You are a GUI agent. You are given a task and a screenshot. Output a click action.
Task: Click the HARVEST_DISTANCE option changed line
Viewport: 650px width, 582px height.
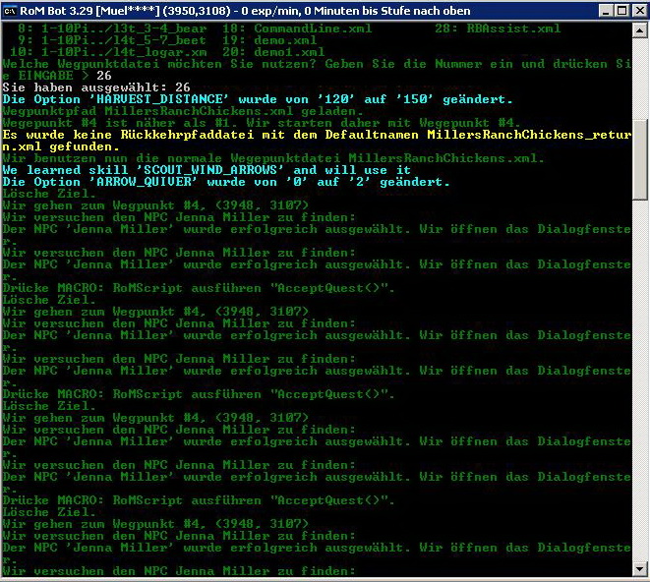[258, 99]
